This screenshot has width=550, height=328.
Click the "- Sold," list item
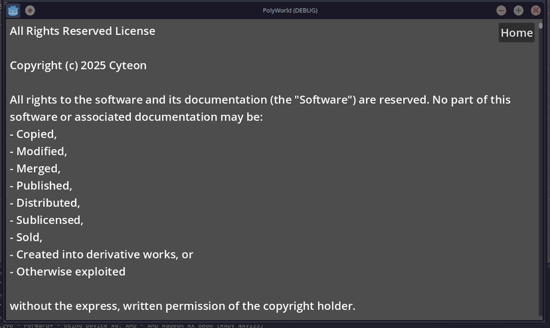click(x=26, y=237)
